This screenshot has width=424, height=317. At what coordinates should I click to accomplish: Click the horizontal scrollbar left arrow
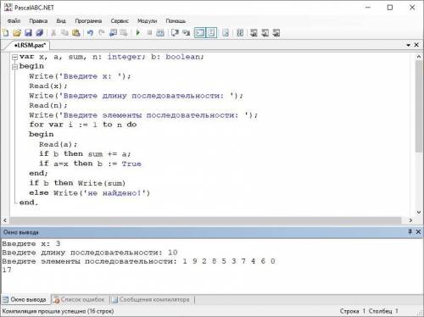(x=5, y=220)
